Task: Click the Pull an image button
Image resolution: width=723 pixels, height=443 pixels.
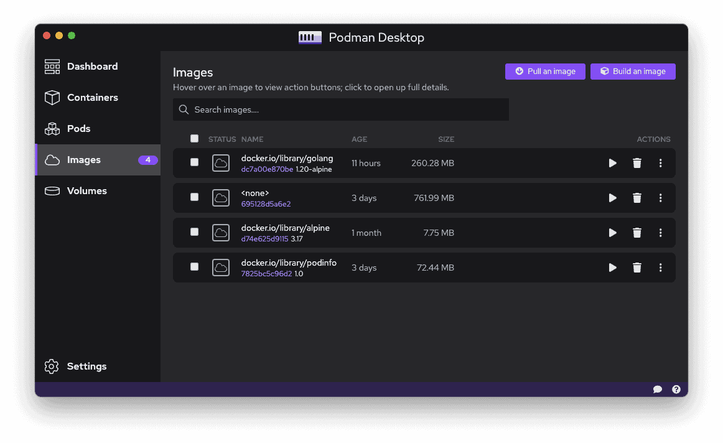Action: [x=545, y=72]
